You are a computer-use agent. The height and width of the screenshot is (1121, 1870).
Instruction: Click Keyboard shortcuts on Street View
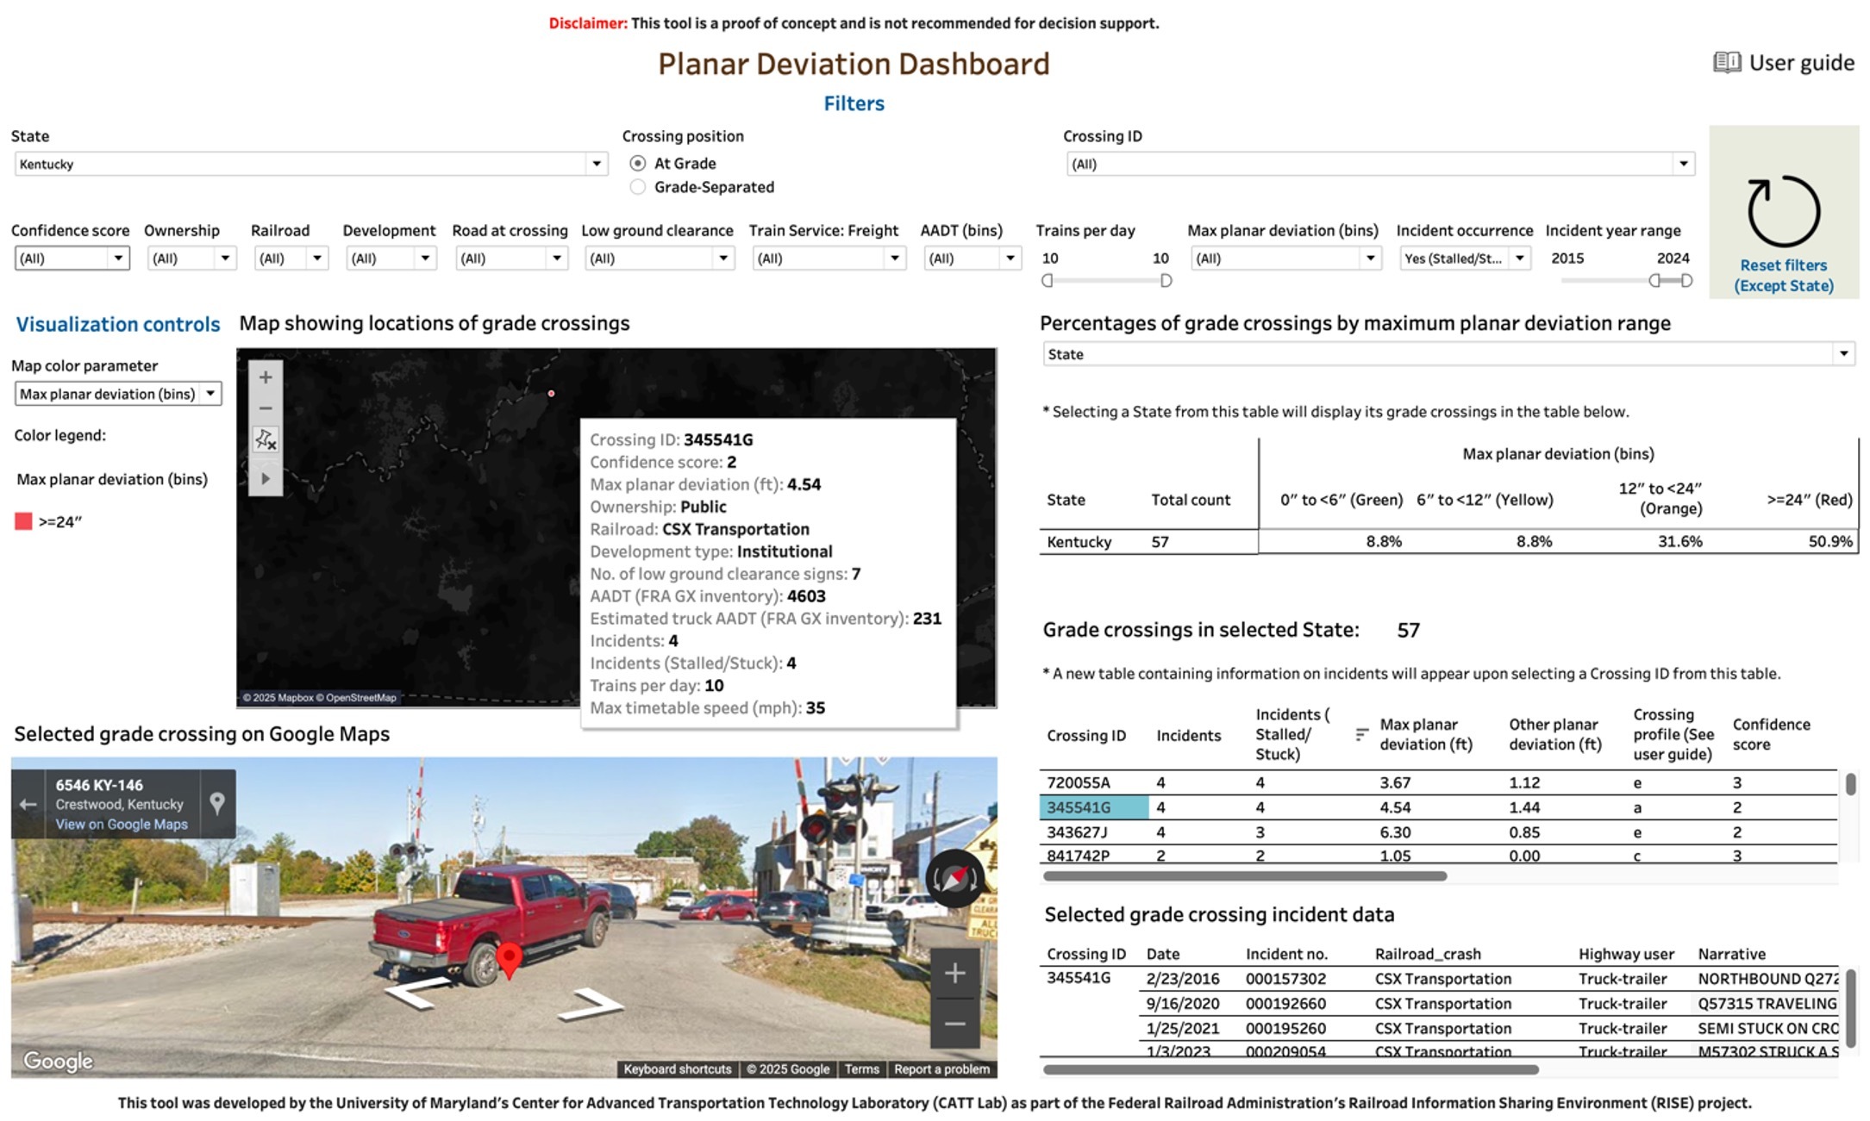pos(677,1069)
